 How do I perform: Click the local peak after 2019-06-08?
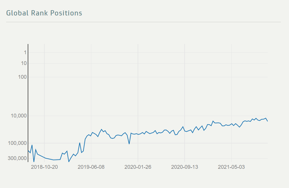click(101, 129)
